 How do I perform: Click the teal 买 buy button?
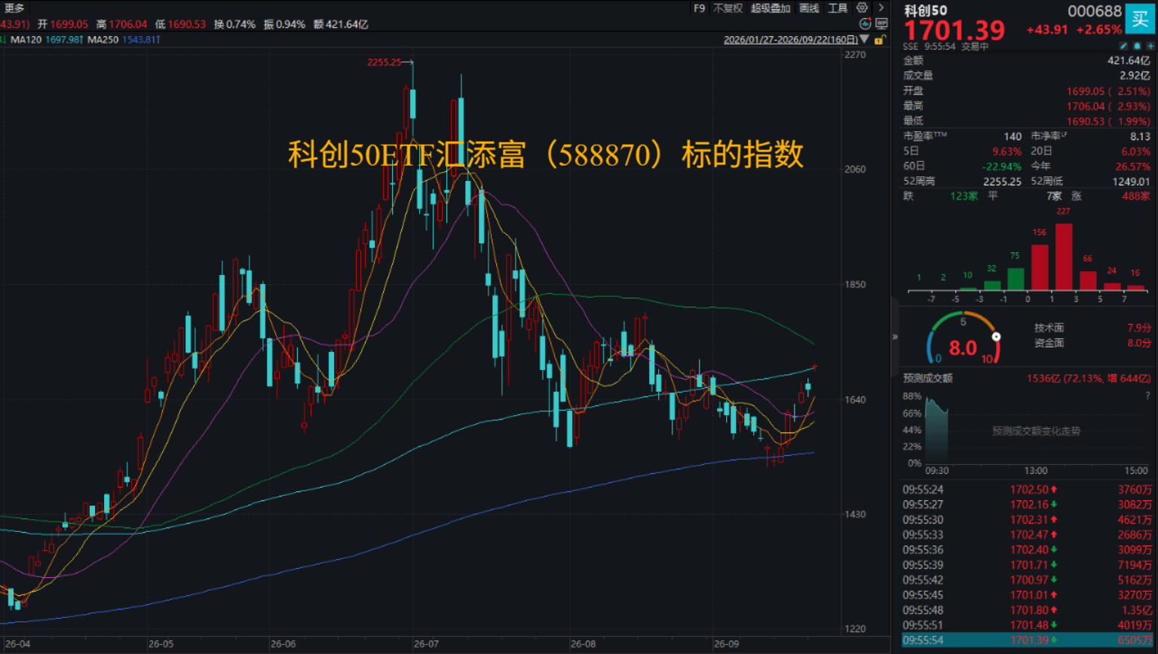pos(1140,19)
